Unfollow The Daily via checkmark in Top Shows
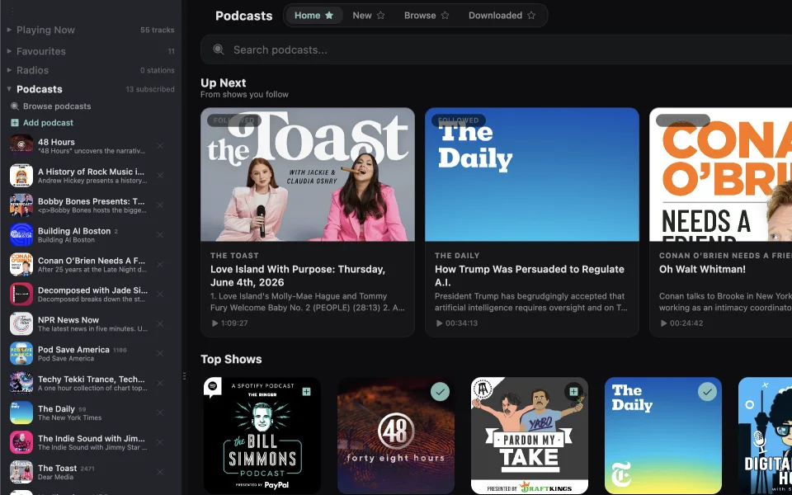This screenshot has height=495, width=792. point(707,391)
